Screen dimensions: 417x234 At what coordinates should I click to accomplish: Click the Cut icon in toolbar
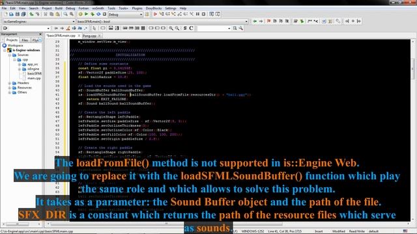click(x=46, y=14)
